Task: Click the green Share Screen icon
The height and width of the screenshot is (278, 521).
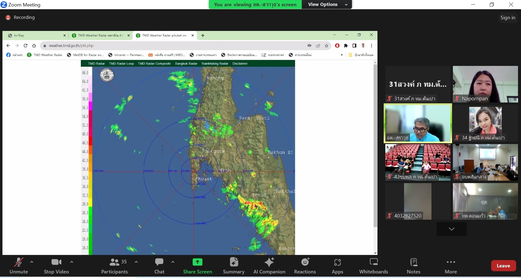Action: coord(197,262)
